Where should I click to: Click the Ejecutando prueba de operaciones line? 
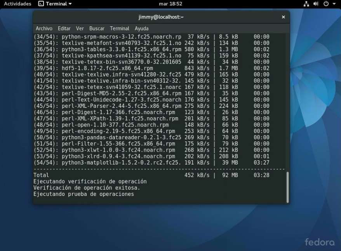tap(84, 194)
